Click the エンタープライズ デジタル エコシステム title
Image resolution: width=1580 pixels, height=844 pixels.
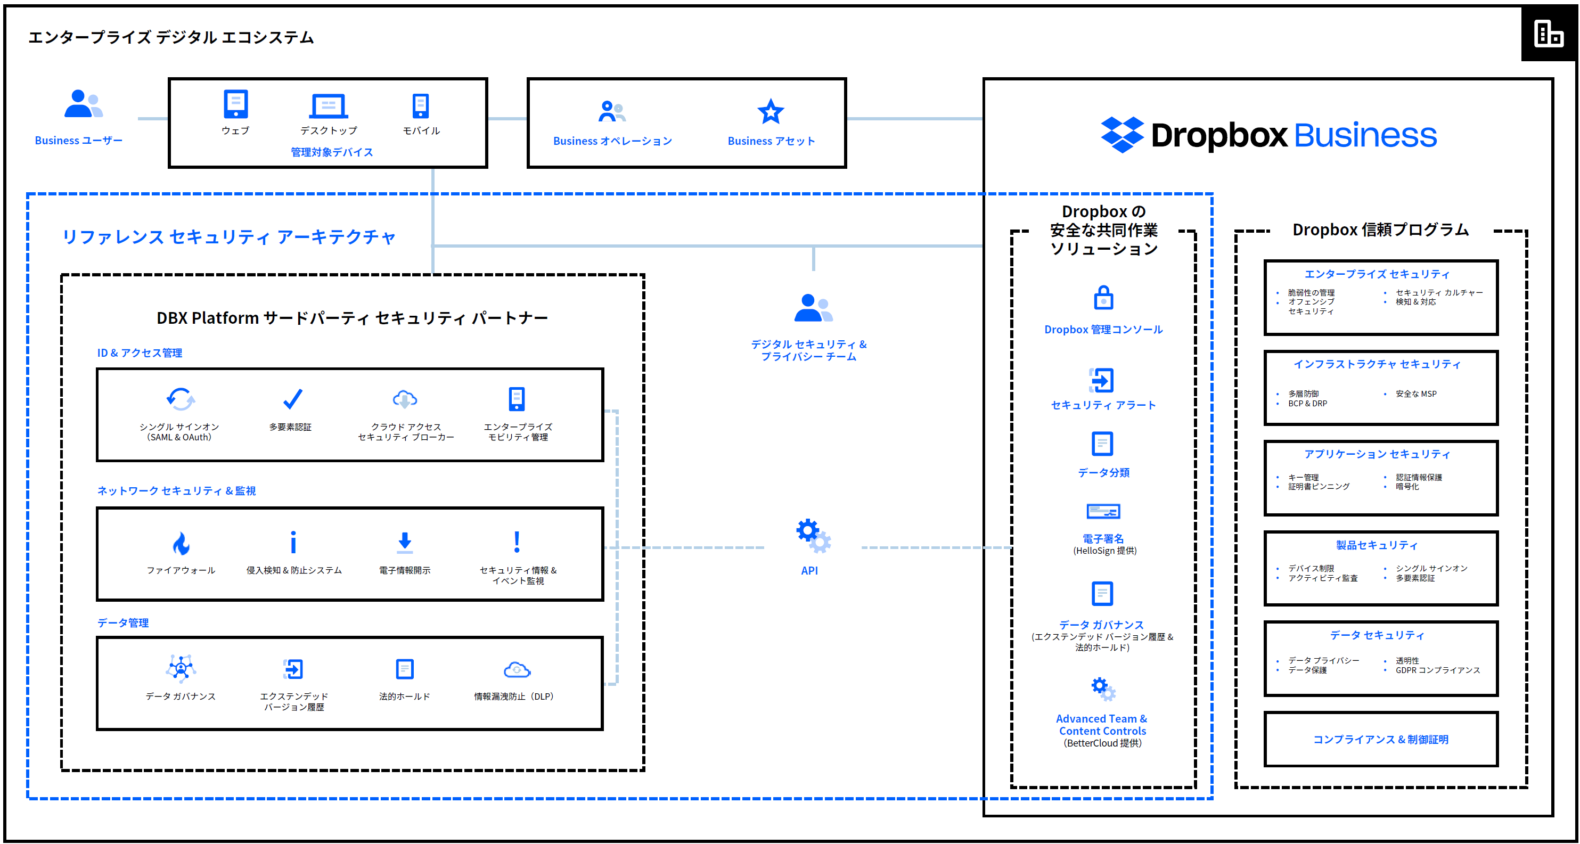[171, 37]
